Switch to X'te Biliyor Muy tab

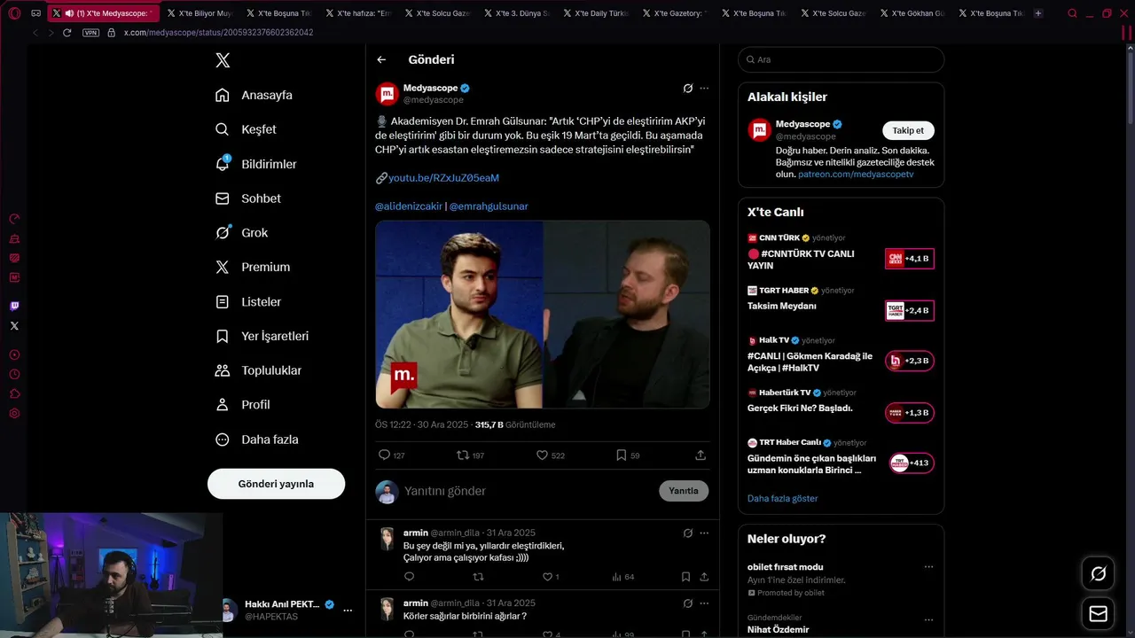(200, 13)
